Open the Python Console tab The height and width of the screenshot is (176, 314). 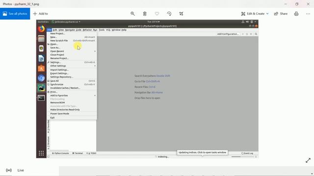[x=60, y=153]
